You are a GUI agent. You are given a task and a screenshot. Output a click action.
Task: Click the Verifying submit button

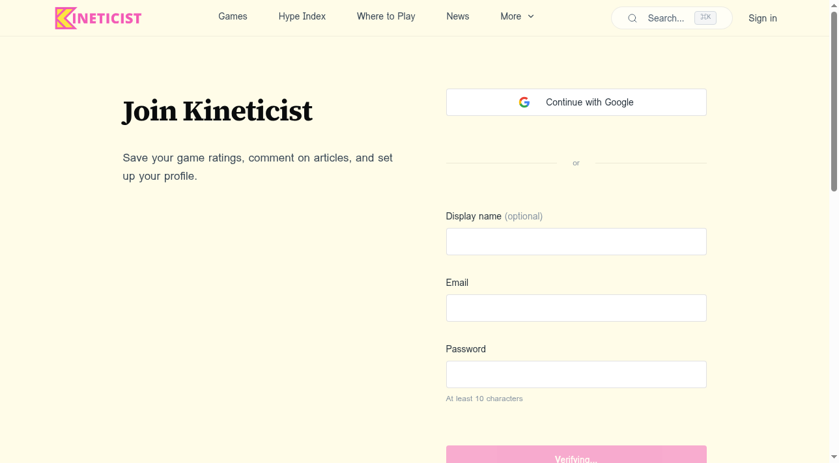(x=576, y=455)
